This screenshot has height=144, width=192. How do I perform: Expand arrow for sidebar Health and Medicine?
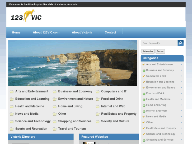(181, 99)
